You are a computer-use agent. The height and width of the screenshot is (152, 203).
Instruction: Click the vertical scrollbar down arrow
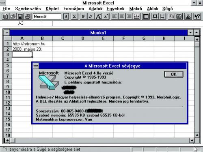click(197, 135)
